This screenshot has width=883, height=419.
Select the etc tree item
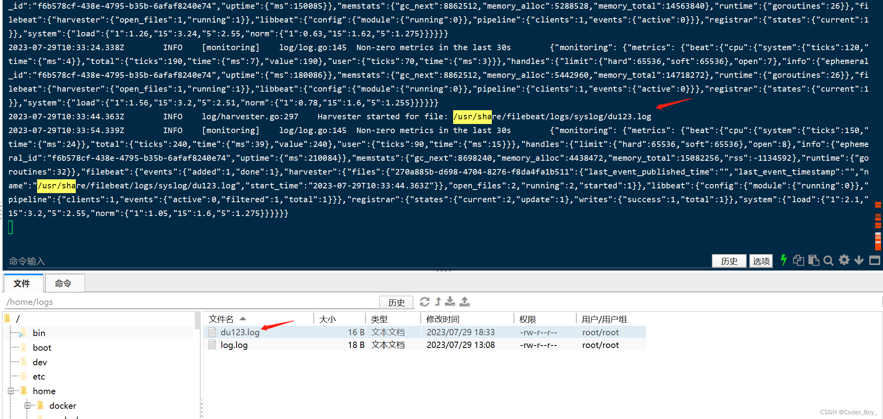pos(39,376)
